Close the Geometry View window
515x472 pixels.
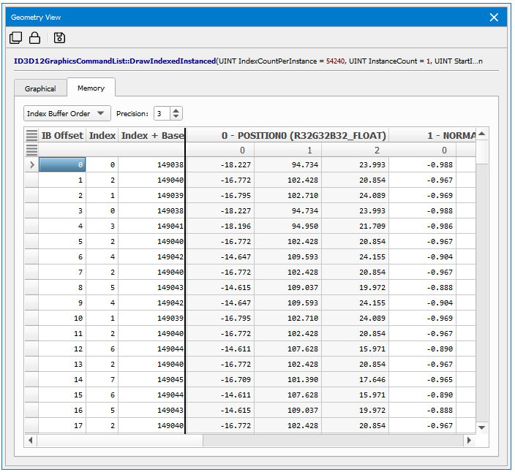point(495,17)
